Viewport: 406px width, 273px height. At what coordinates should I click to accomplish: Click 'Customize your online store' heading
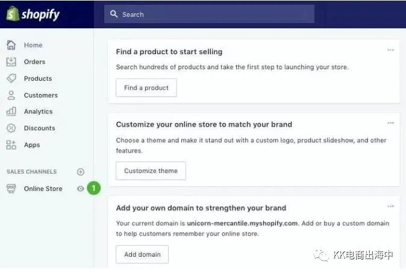pos(204,125)
